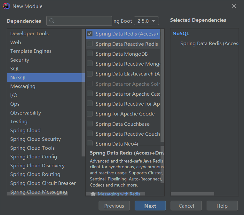The height and width of the screenshot is (215, 244).
Task: Click the Selected Dependencies horizontal scrollbar
Action: (192, 194)
